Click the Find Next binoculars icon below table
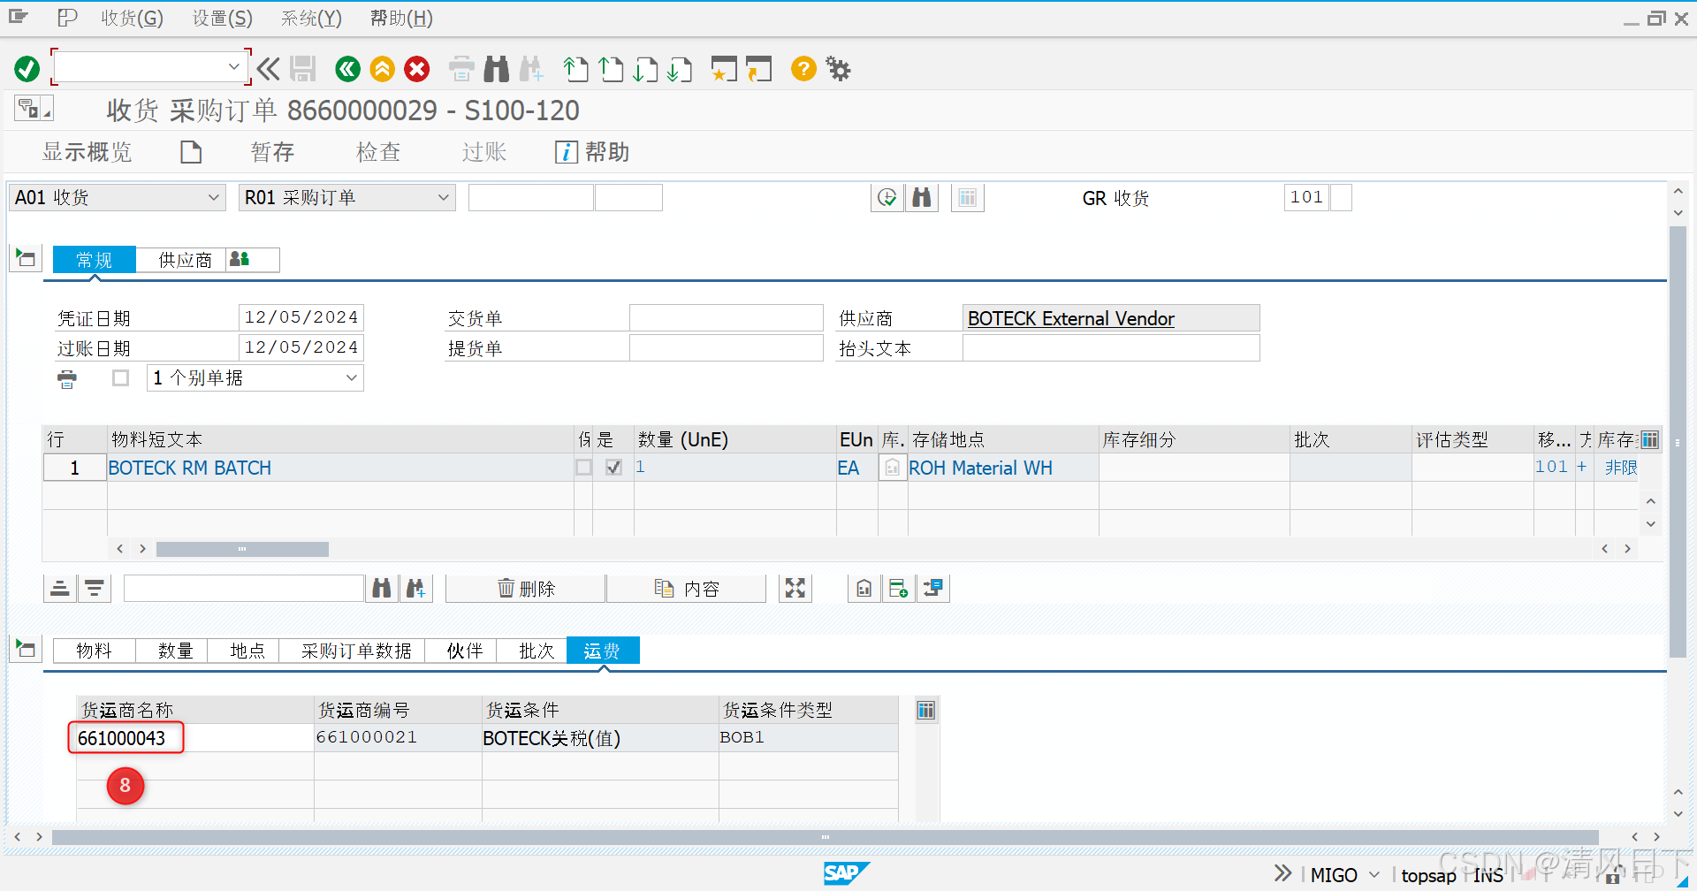This screenshot has width=1697, height=891. coord(415,589)
